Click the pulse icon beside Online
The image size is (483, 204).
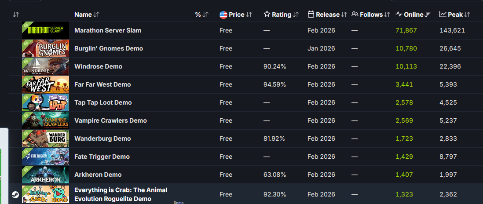[x=399, y=14]
